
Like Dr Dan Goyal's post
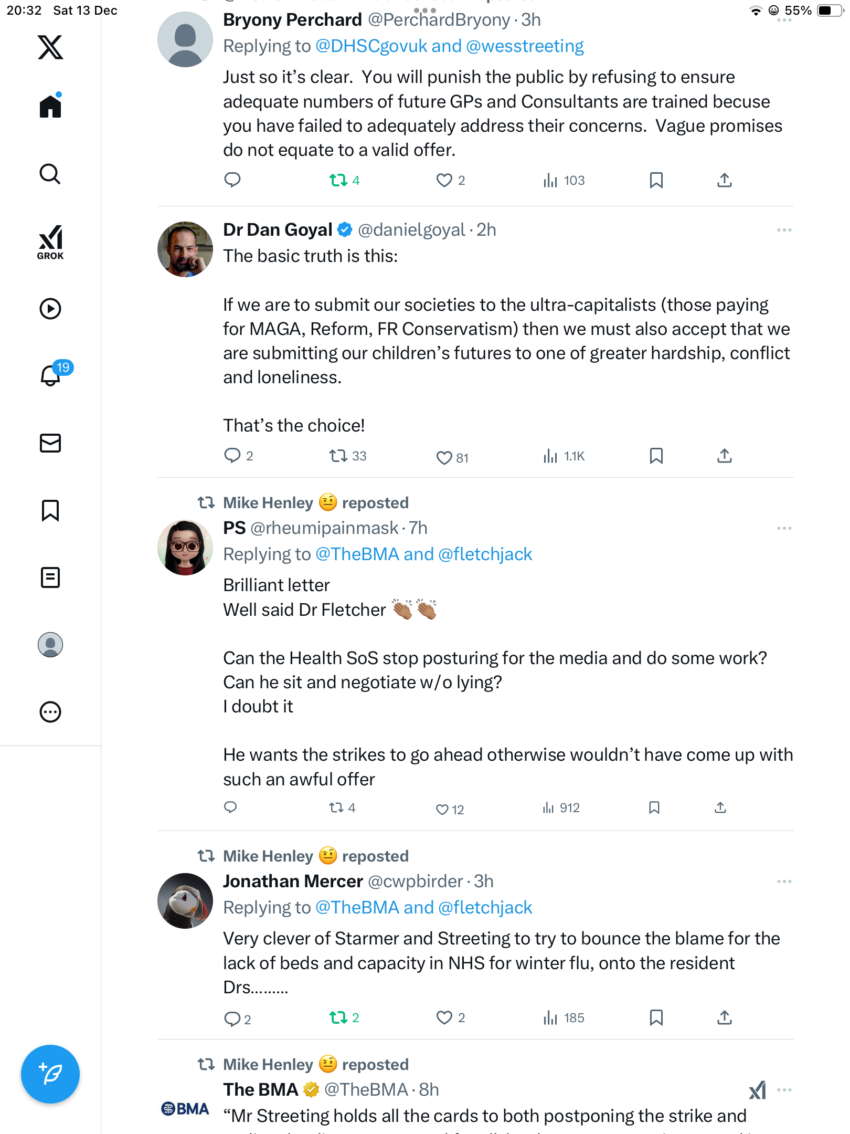coord(444,457)
